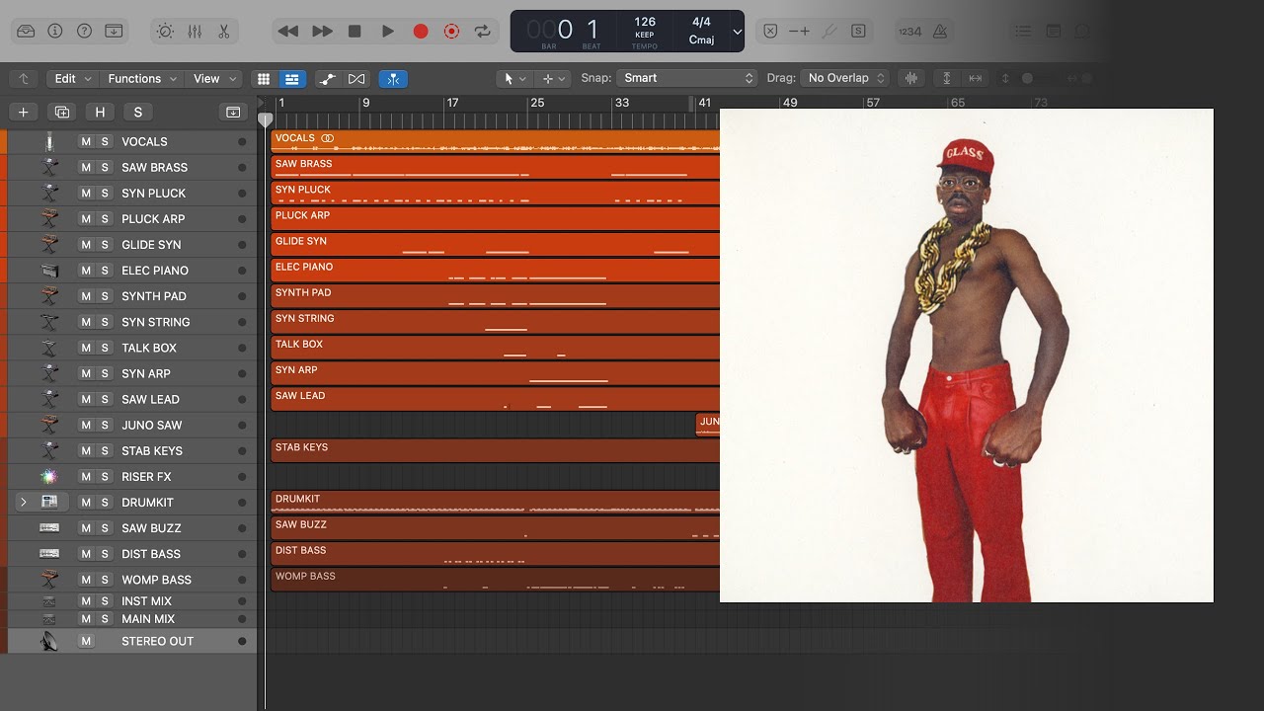Fast forward the playhead

322,32
